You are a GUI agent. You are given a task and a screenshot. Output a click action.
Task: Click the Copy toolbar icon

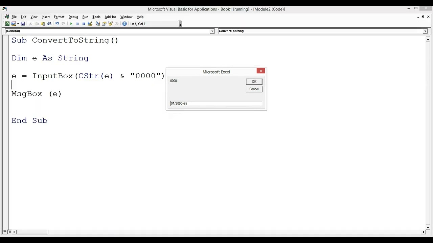tap(37, 24)
